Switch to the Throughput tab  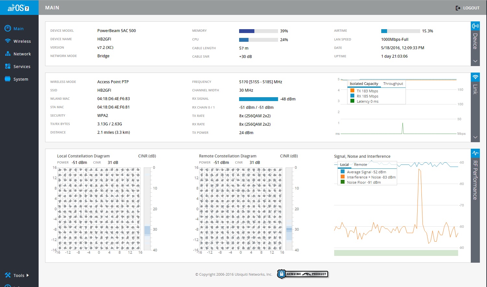click(x=393, y=84)
